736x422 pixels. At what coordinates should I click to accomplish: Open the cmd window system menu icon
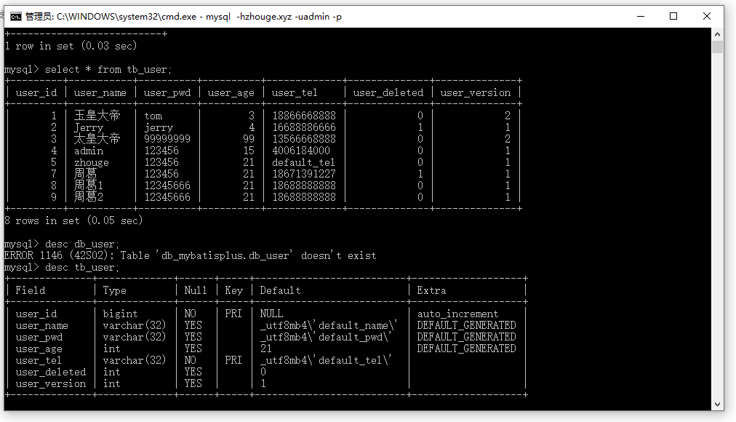[16, 17]
